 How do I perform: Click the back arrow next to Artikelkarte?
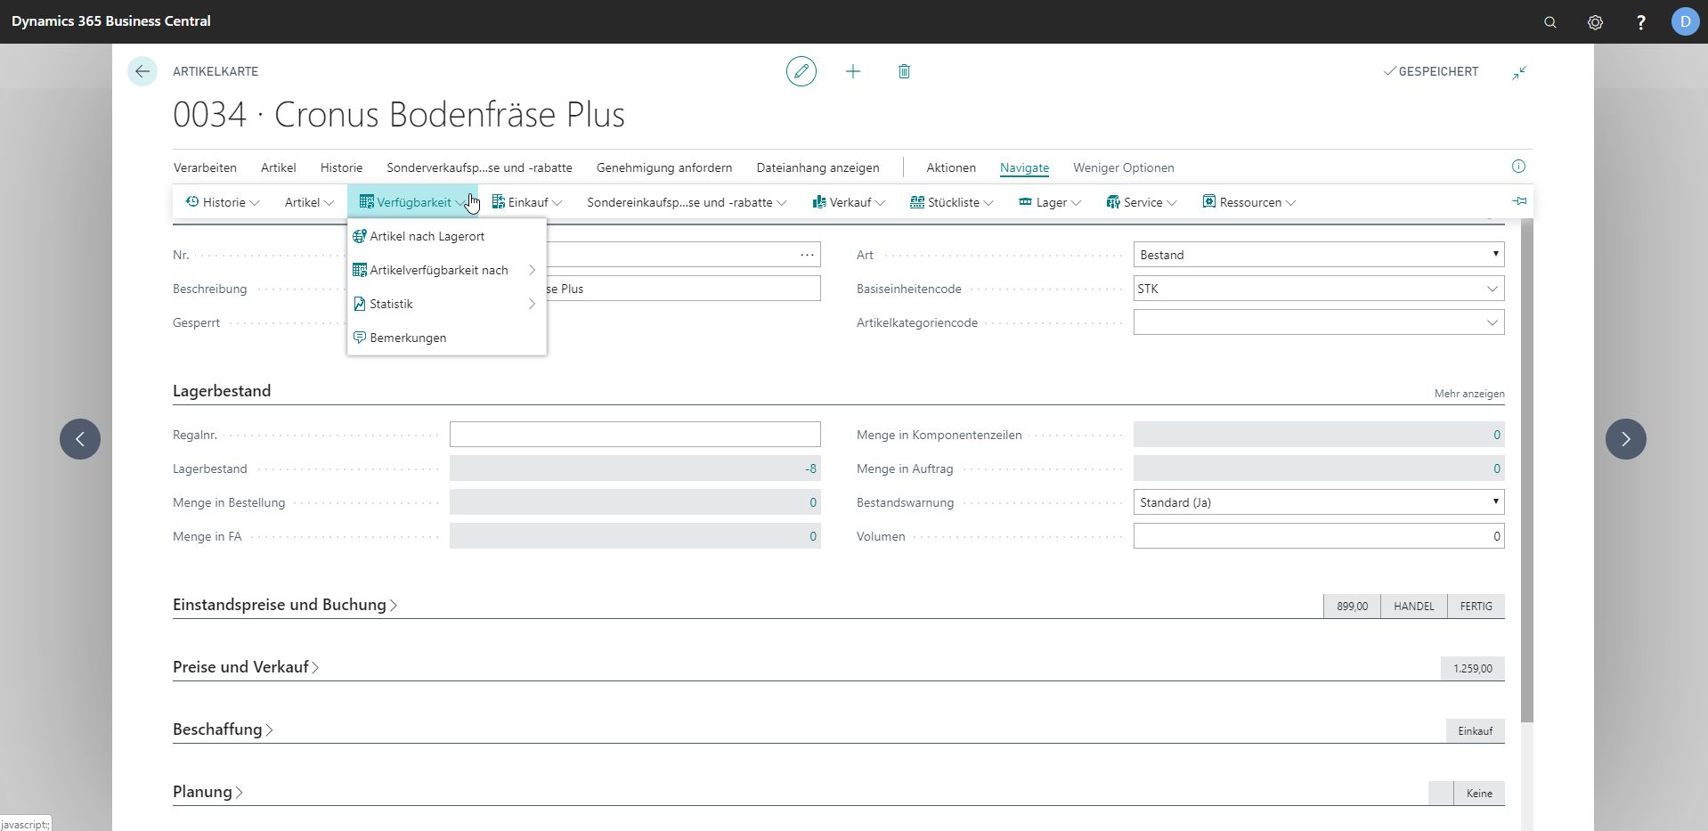coord(142,71)
